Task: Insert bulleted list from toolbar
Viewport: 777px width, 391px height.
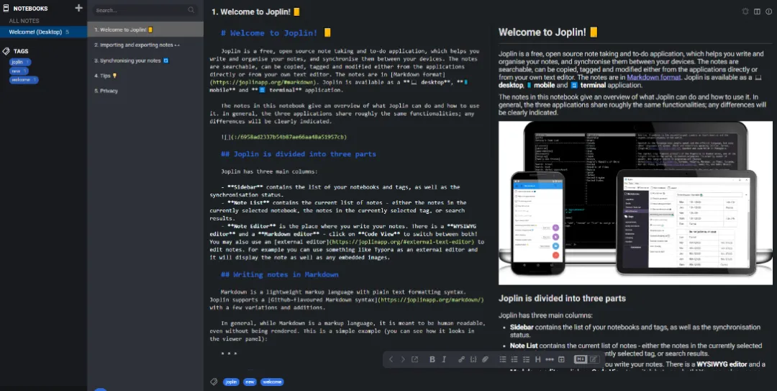Action: (x=502, y=359)
